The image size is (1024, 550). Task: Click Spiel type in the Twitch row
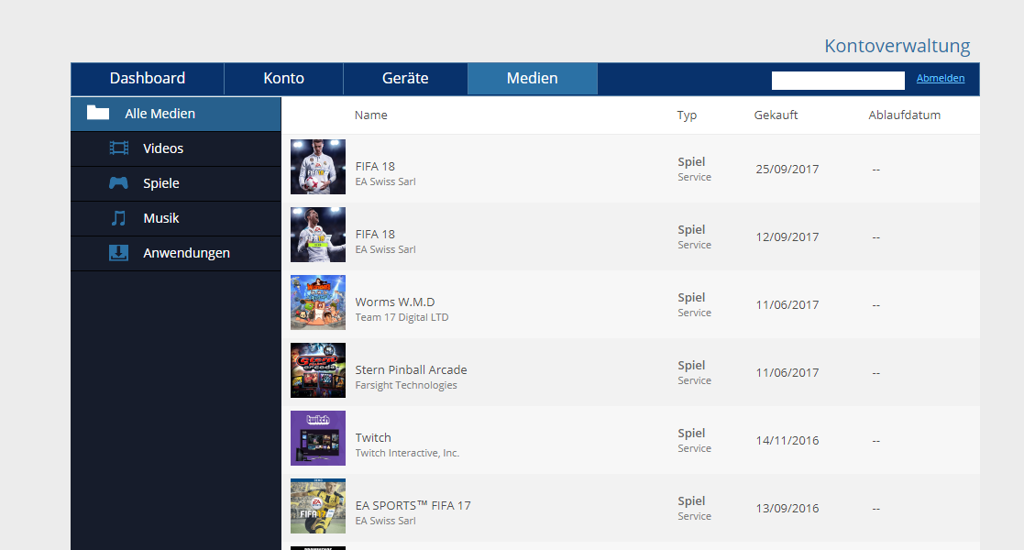pos(691,433)
